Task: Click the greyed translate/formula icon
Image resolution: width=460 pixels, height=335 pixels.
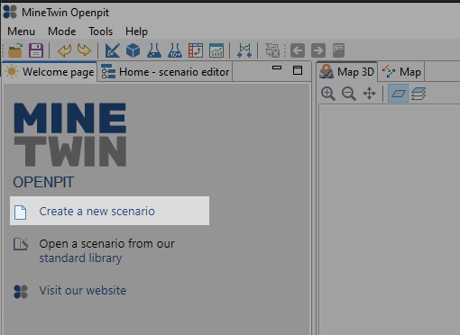Action: (272, 50)
